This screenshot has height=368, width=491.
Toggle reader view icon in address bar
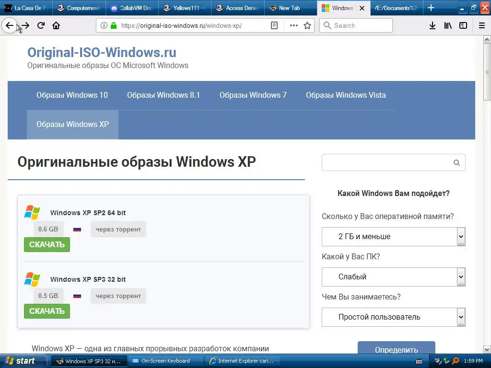[x=274, y=25]
